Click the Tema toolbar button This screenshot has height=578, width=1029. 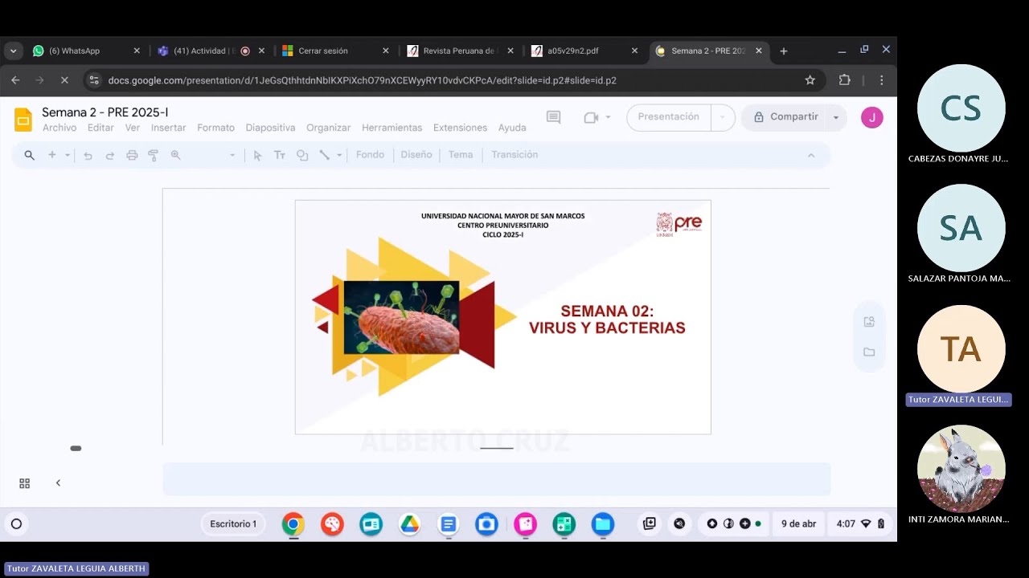pos(461,155)
